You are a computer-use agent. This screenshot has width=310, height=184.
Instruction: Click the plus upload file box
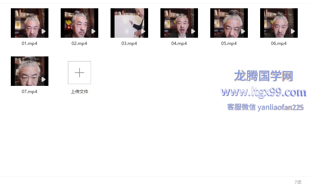pyautogui.click(x=79, y=73)
